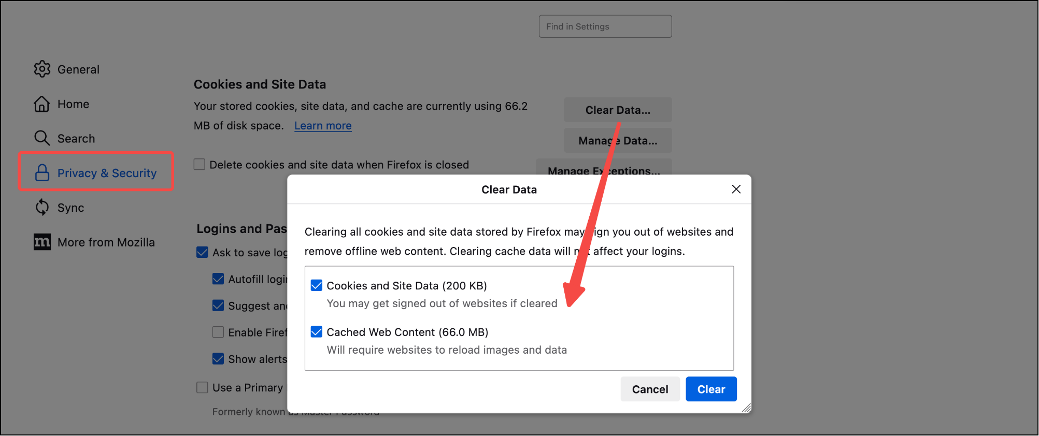Viewport: 1039px width, 436px height.
Task: Click the Clear Data... button
Action: pos(618,110)
